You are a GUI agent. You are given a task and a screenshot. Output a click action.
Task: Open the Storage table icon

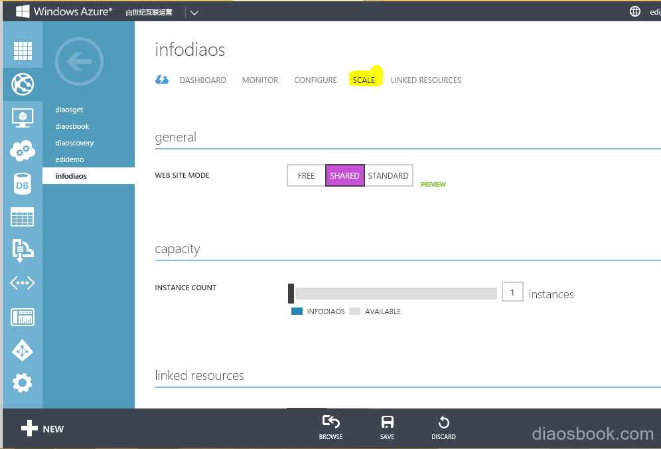(x=23, y=217)
